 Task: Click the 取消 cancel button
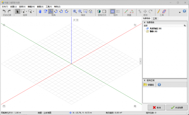(156, 107)
